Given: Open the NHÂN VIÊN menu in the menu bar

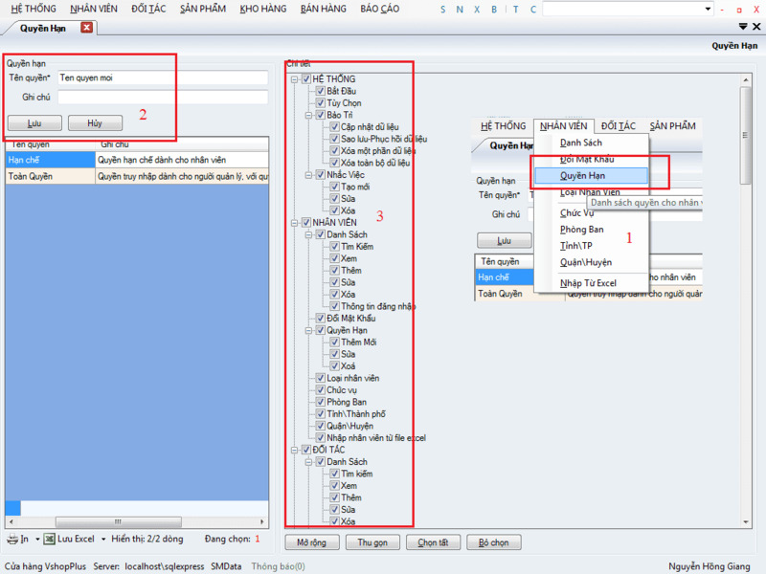Looking at the screenshot, I should [94, 9].
